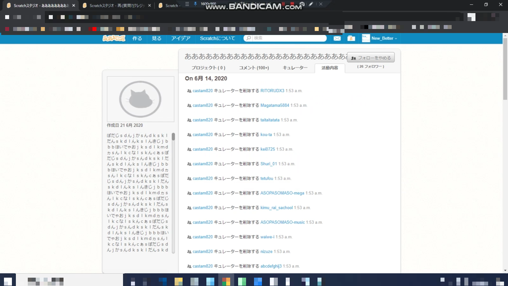Click curator icon beside taitaitatata entry
508x286 pixels.
[x=189, y=120]
